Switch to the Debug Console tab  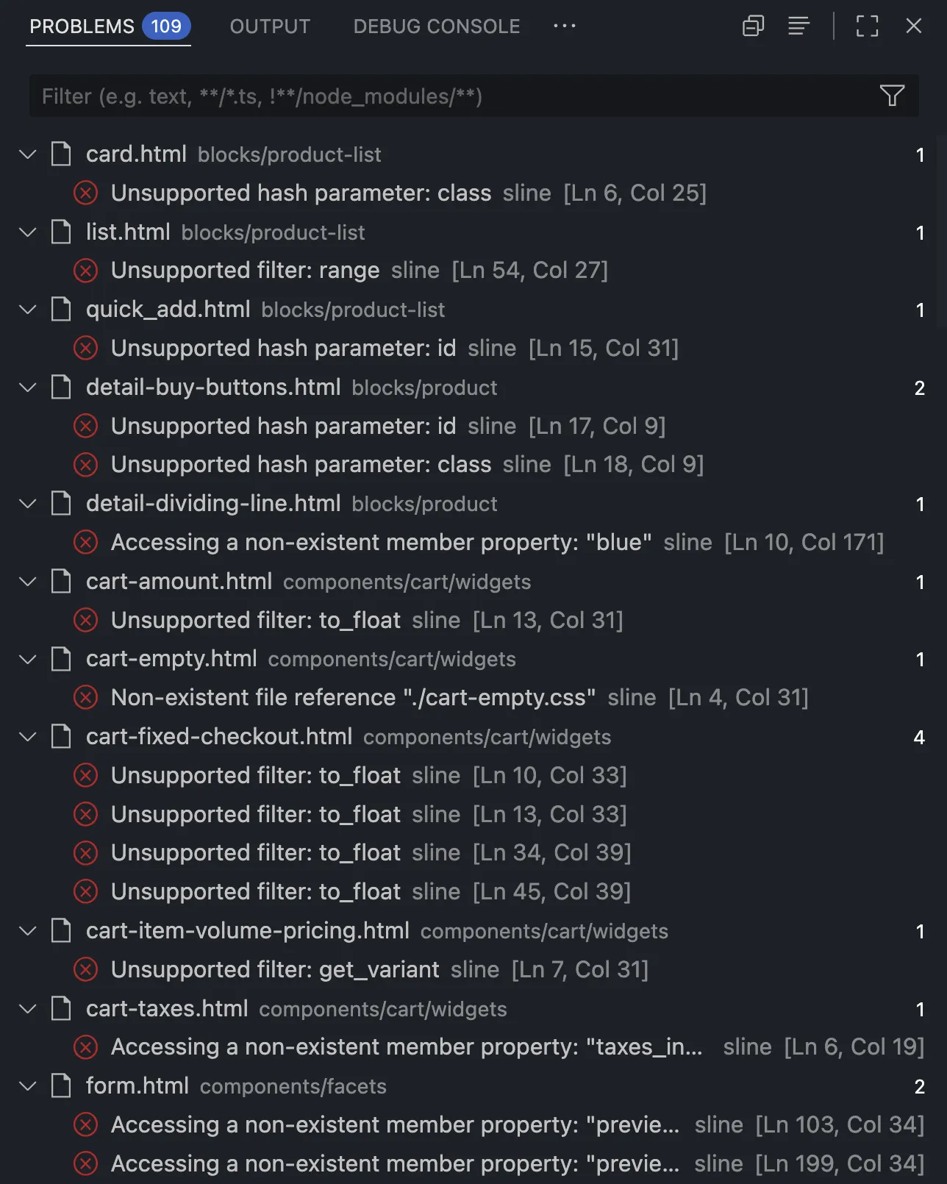pos(436,26)
